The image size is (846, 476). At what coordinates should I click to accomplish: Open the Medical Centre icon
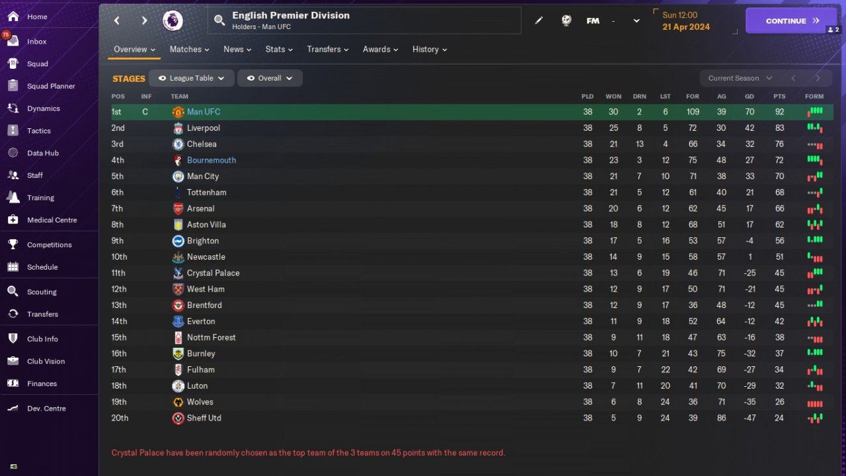pos(13,220)
